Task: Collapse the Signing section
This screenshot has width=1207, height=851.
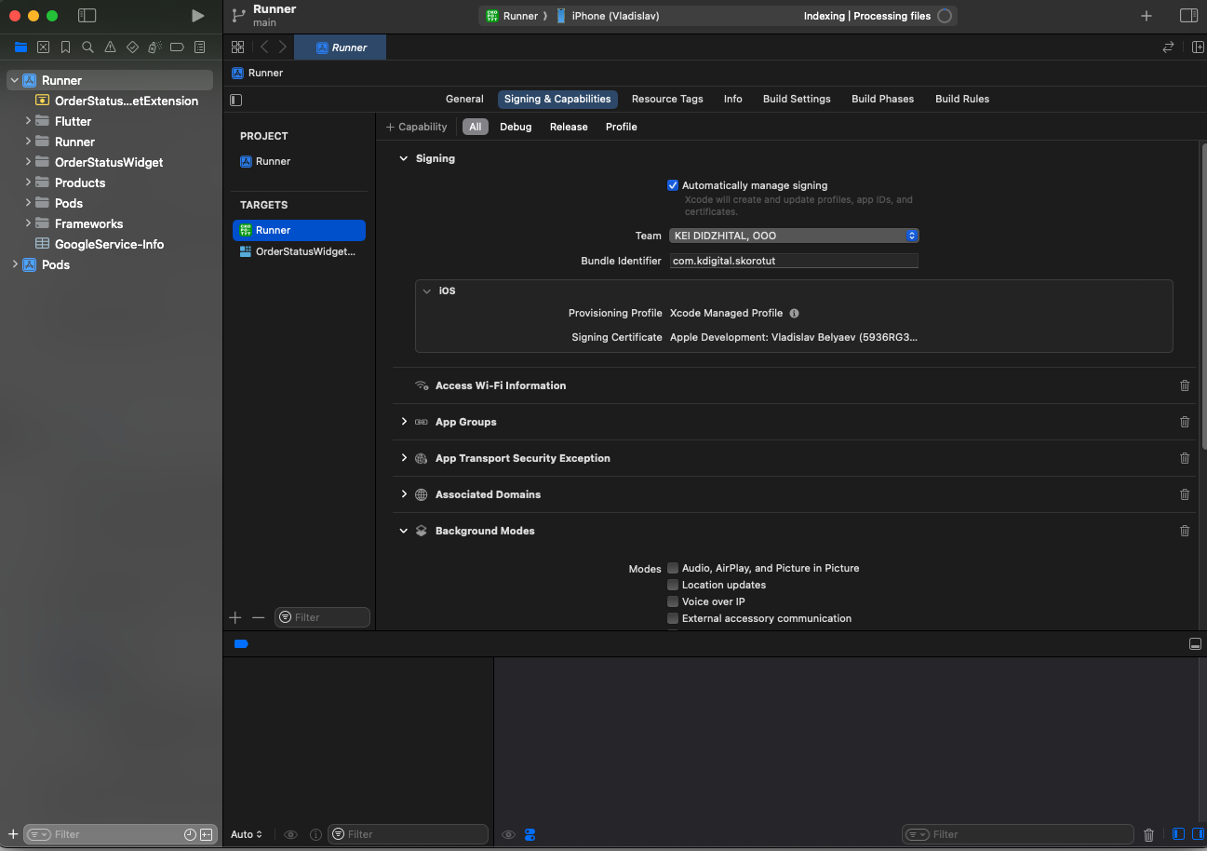Action: (x=404, y=159)
